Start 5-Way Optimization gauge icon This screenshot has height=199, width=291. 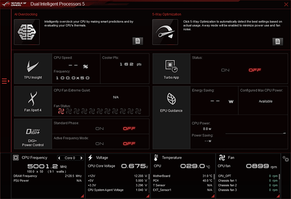165,32
